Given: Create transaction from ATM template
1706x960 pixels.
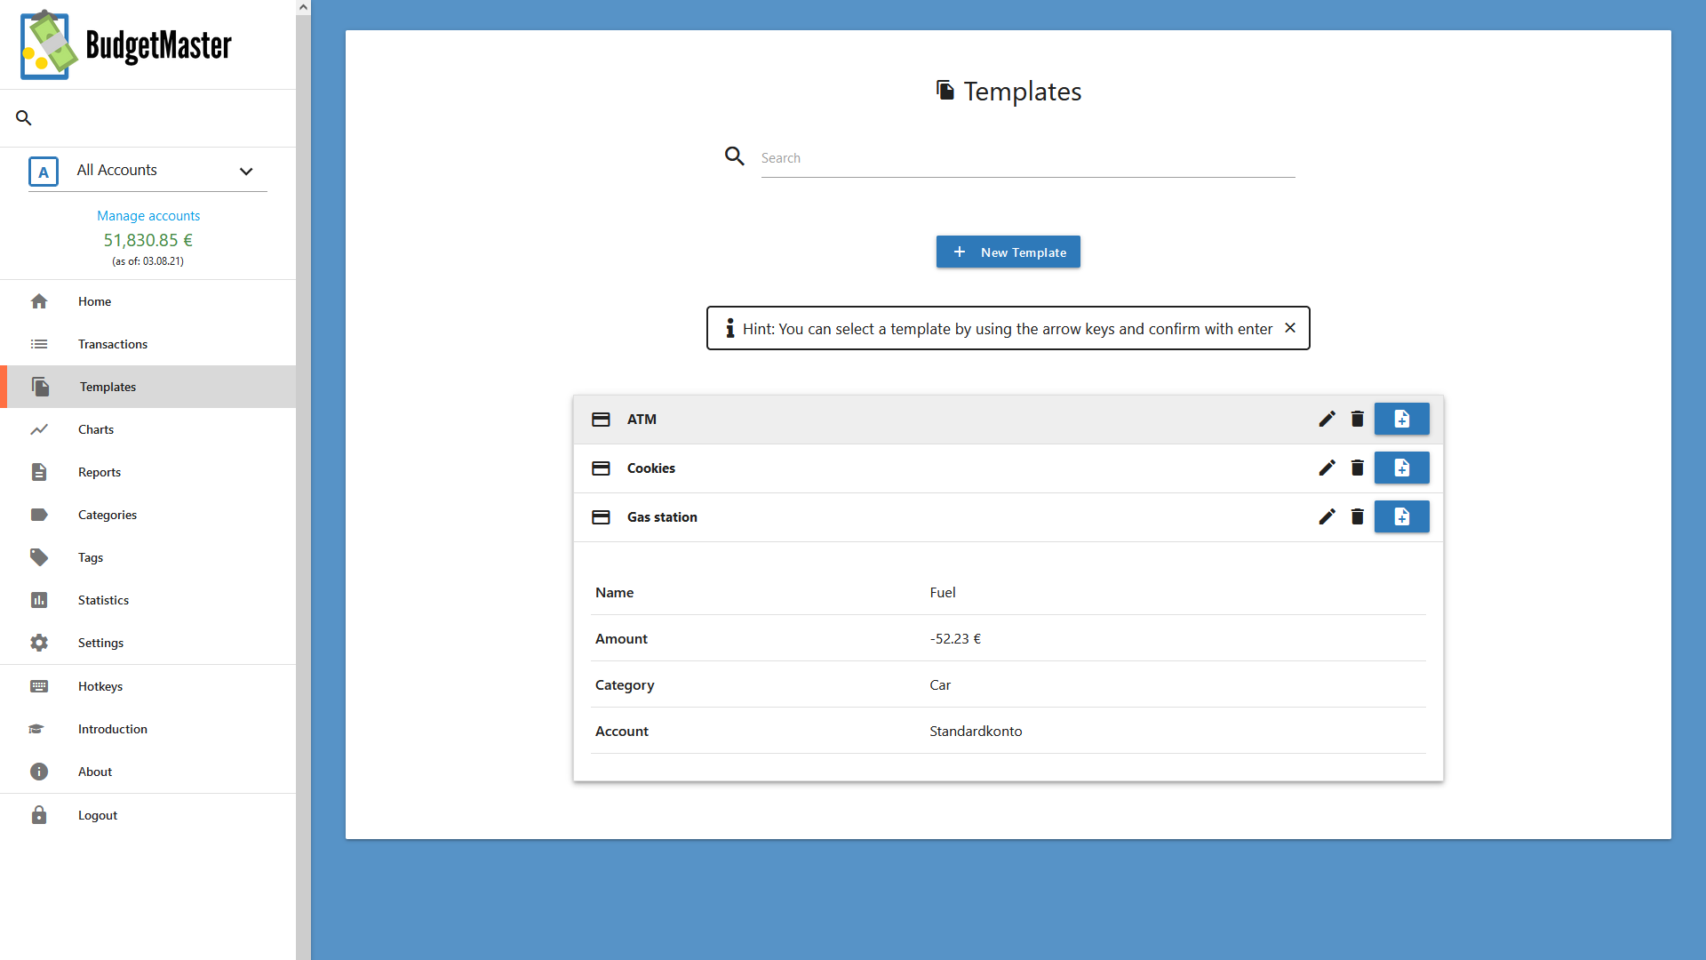Looking at the screenshot, I should tap(1402, 419).
